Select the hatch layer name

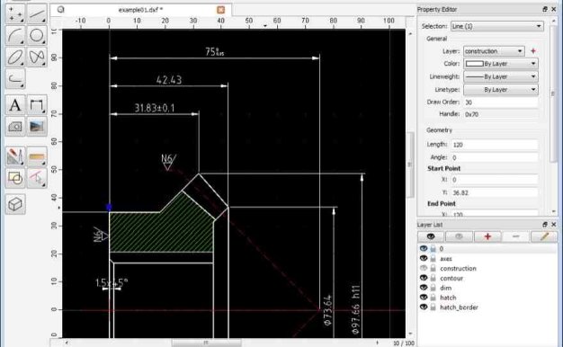click(448, 298)
